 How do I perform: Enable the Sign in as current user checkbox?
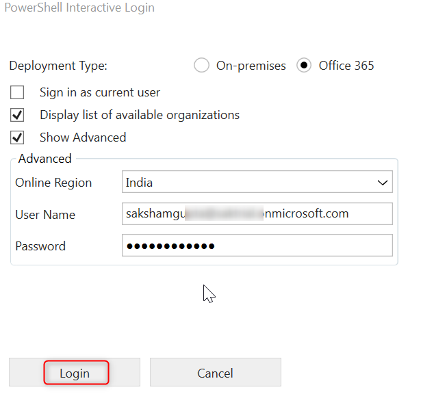pos(17,92)
